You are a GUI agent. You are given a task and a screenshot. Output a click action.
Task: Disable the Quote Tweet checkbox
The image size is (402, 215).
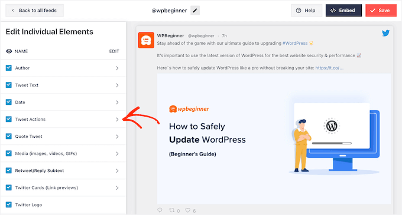[9, 136]
